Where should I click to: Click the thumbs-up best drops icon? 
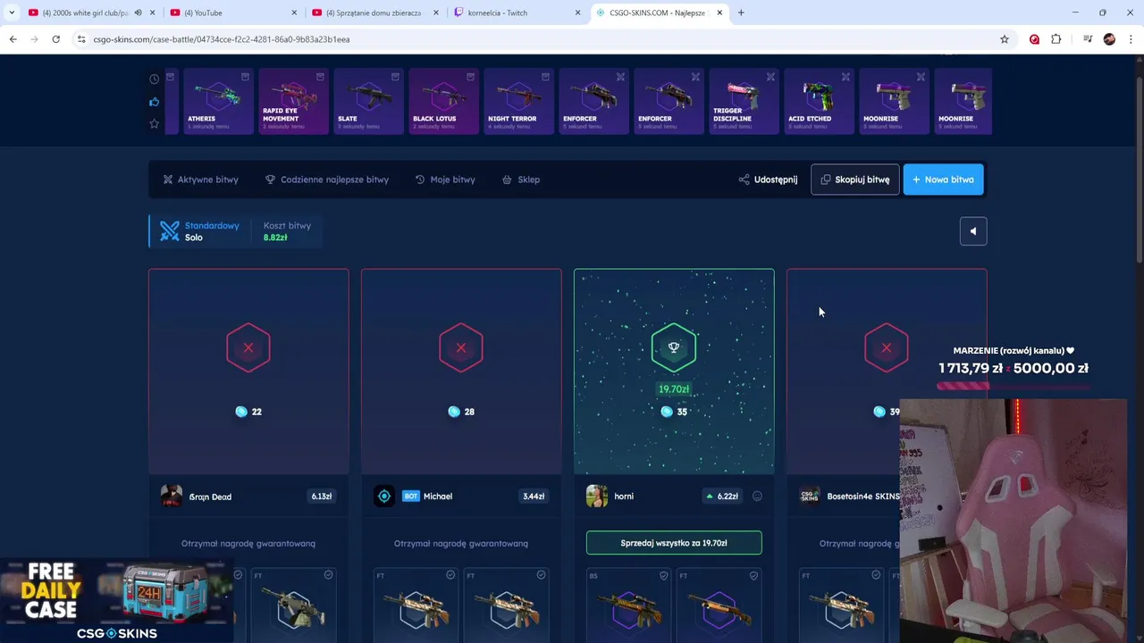coord(154,102)
